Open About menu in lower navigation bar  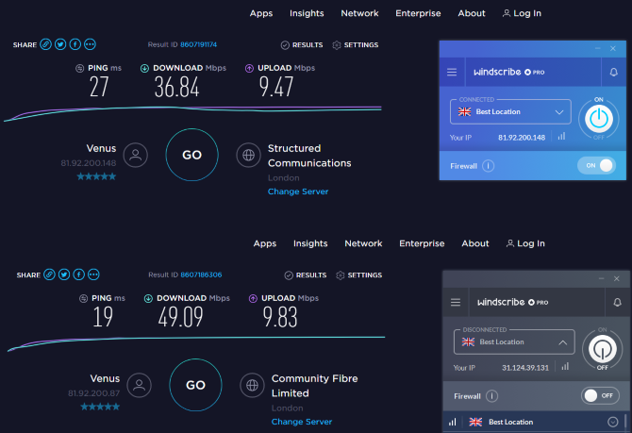pyautogui.click(x=475, y=243)
